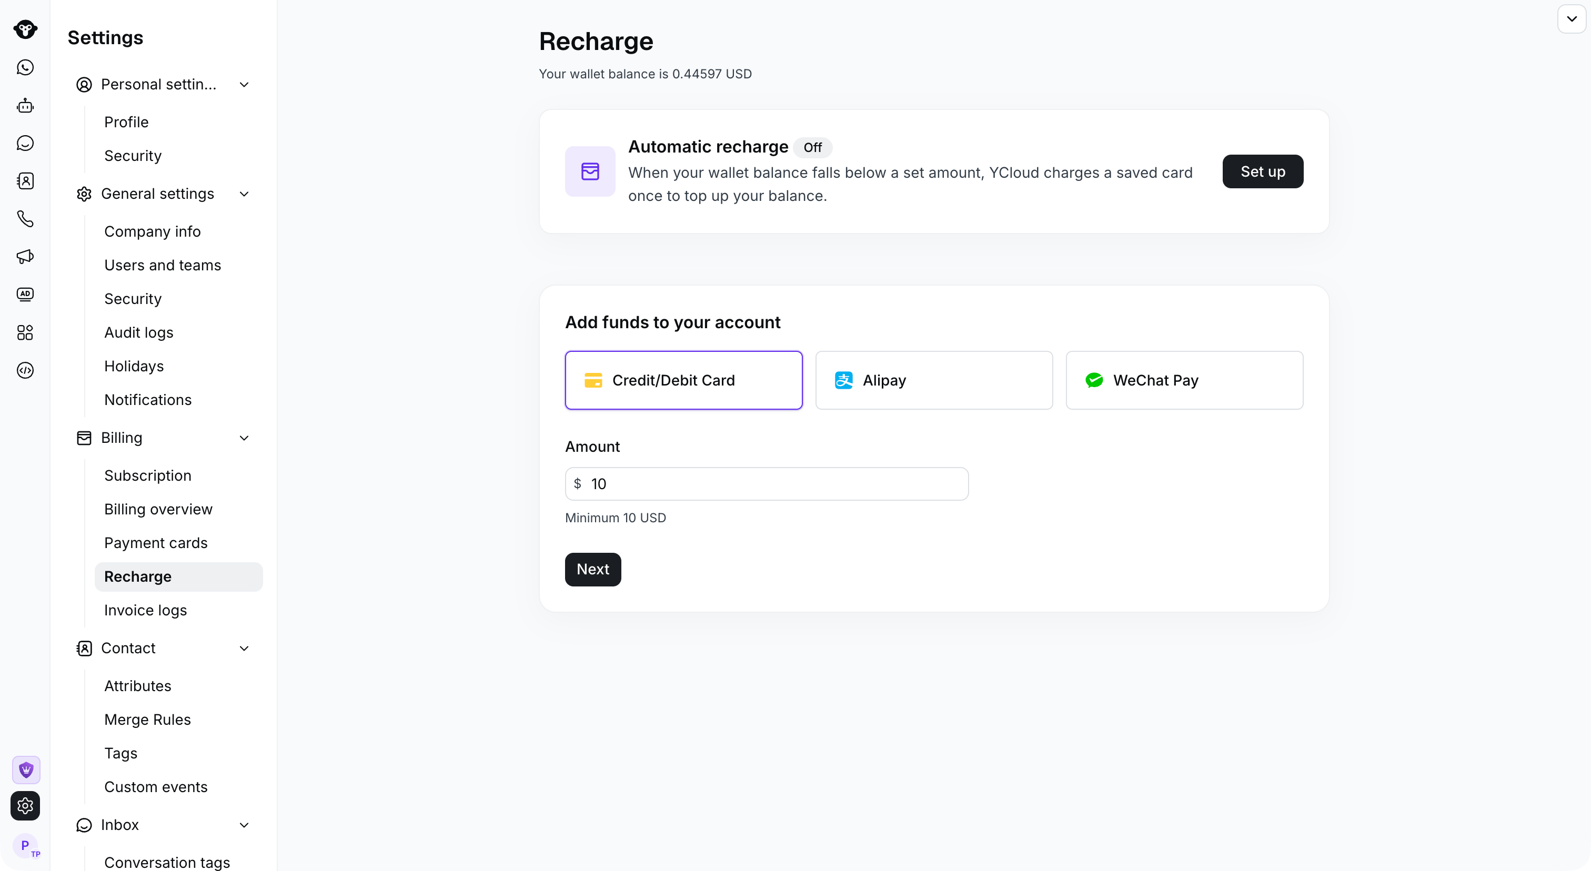Open the WhatsApp icon in left rail
Screen dimensions: 1591x871
coord(25,67)
